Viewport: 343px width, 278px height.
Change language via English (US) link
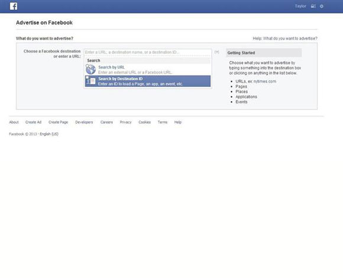click(x=49, y=134)
